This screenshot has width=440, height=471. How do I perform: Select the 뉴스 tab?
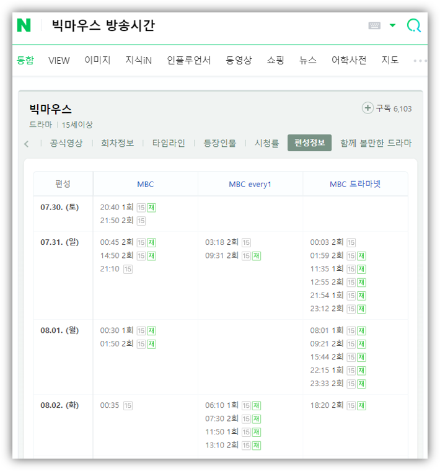[x=307, y=60]
